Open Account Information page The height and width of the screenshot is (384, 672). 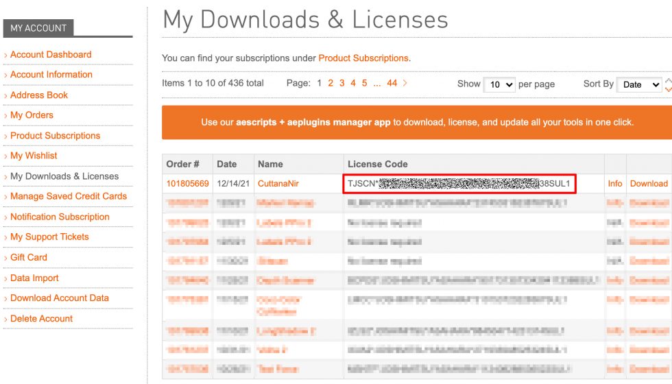click(x=51, y=75)
